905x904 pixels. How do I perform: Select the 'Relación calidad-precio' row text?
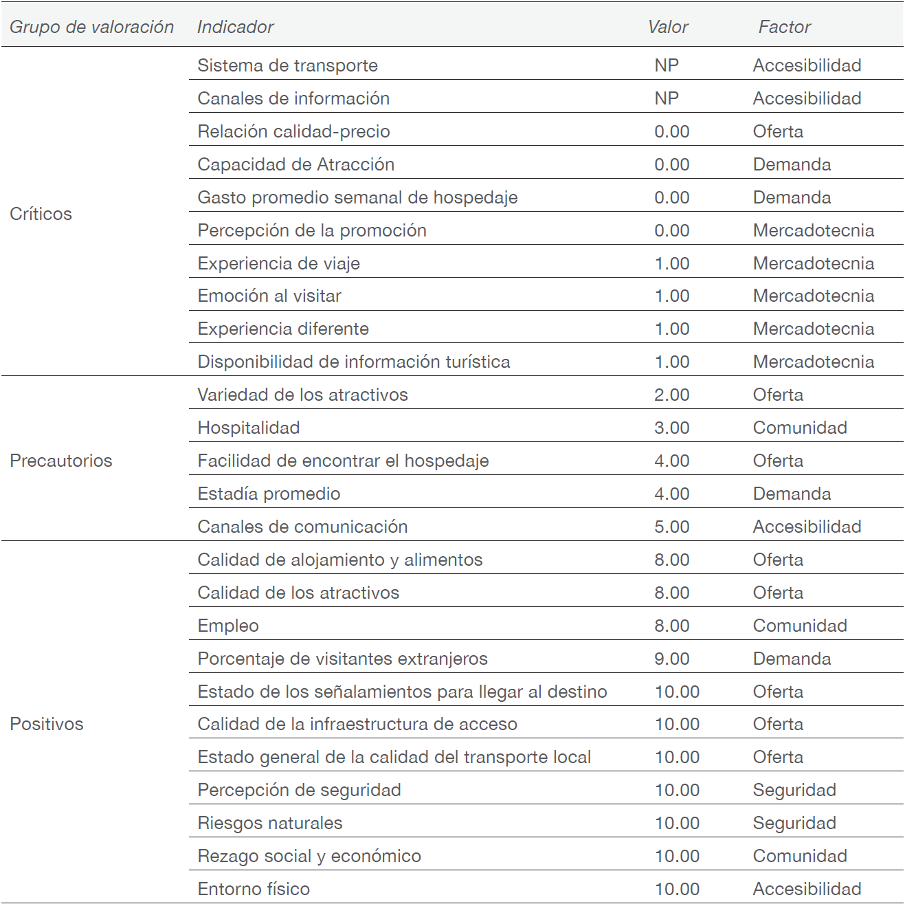[293, 131]
